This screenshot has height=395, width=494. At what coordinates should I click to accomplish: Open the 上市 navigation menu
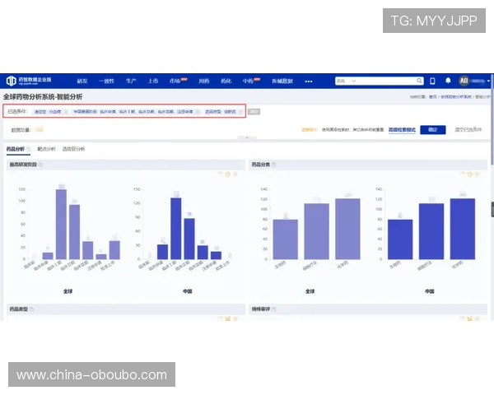tap(153, 81)
